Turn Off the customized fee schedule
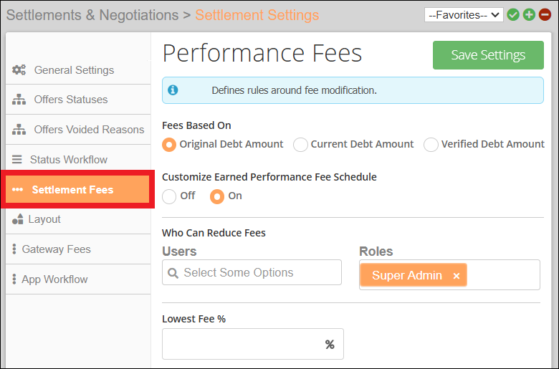The width and height of the screenshot is (559, 369). coord(169,196)
